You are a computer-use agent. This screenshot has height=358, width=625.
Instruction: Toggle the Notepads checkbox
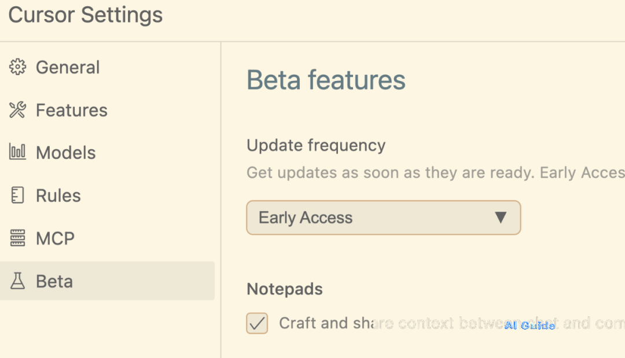(x=257, y=323)
